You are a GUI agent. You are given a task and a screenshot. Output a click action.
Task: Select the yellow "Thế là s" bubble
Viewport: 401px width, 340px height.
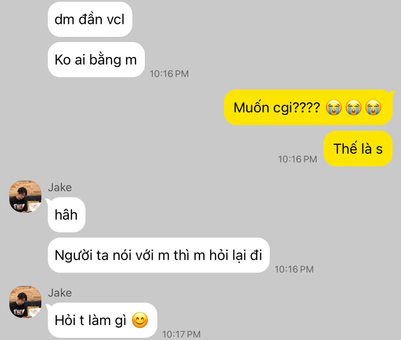tap(358, 149)
